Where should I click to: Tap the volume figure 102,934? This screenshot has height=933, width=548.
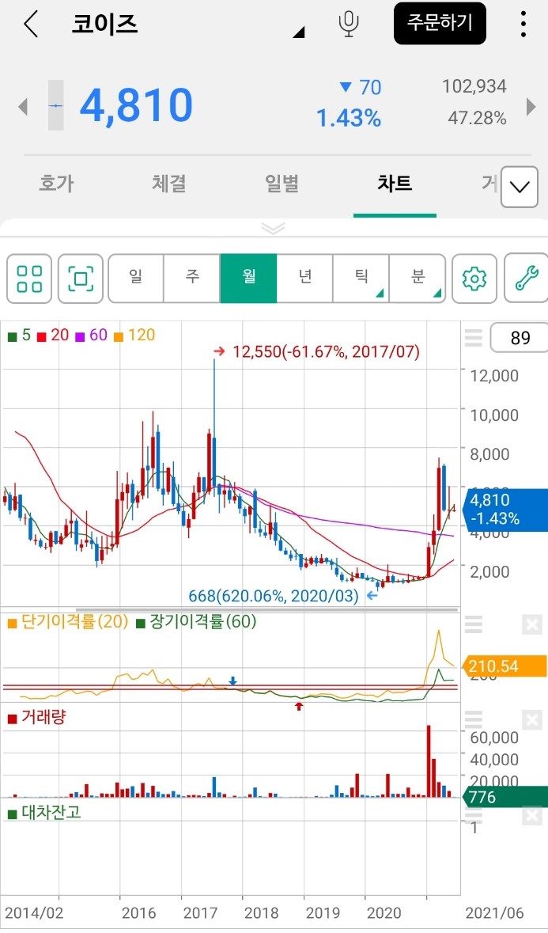[x=474, y=87]
